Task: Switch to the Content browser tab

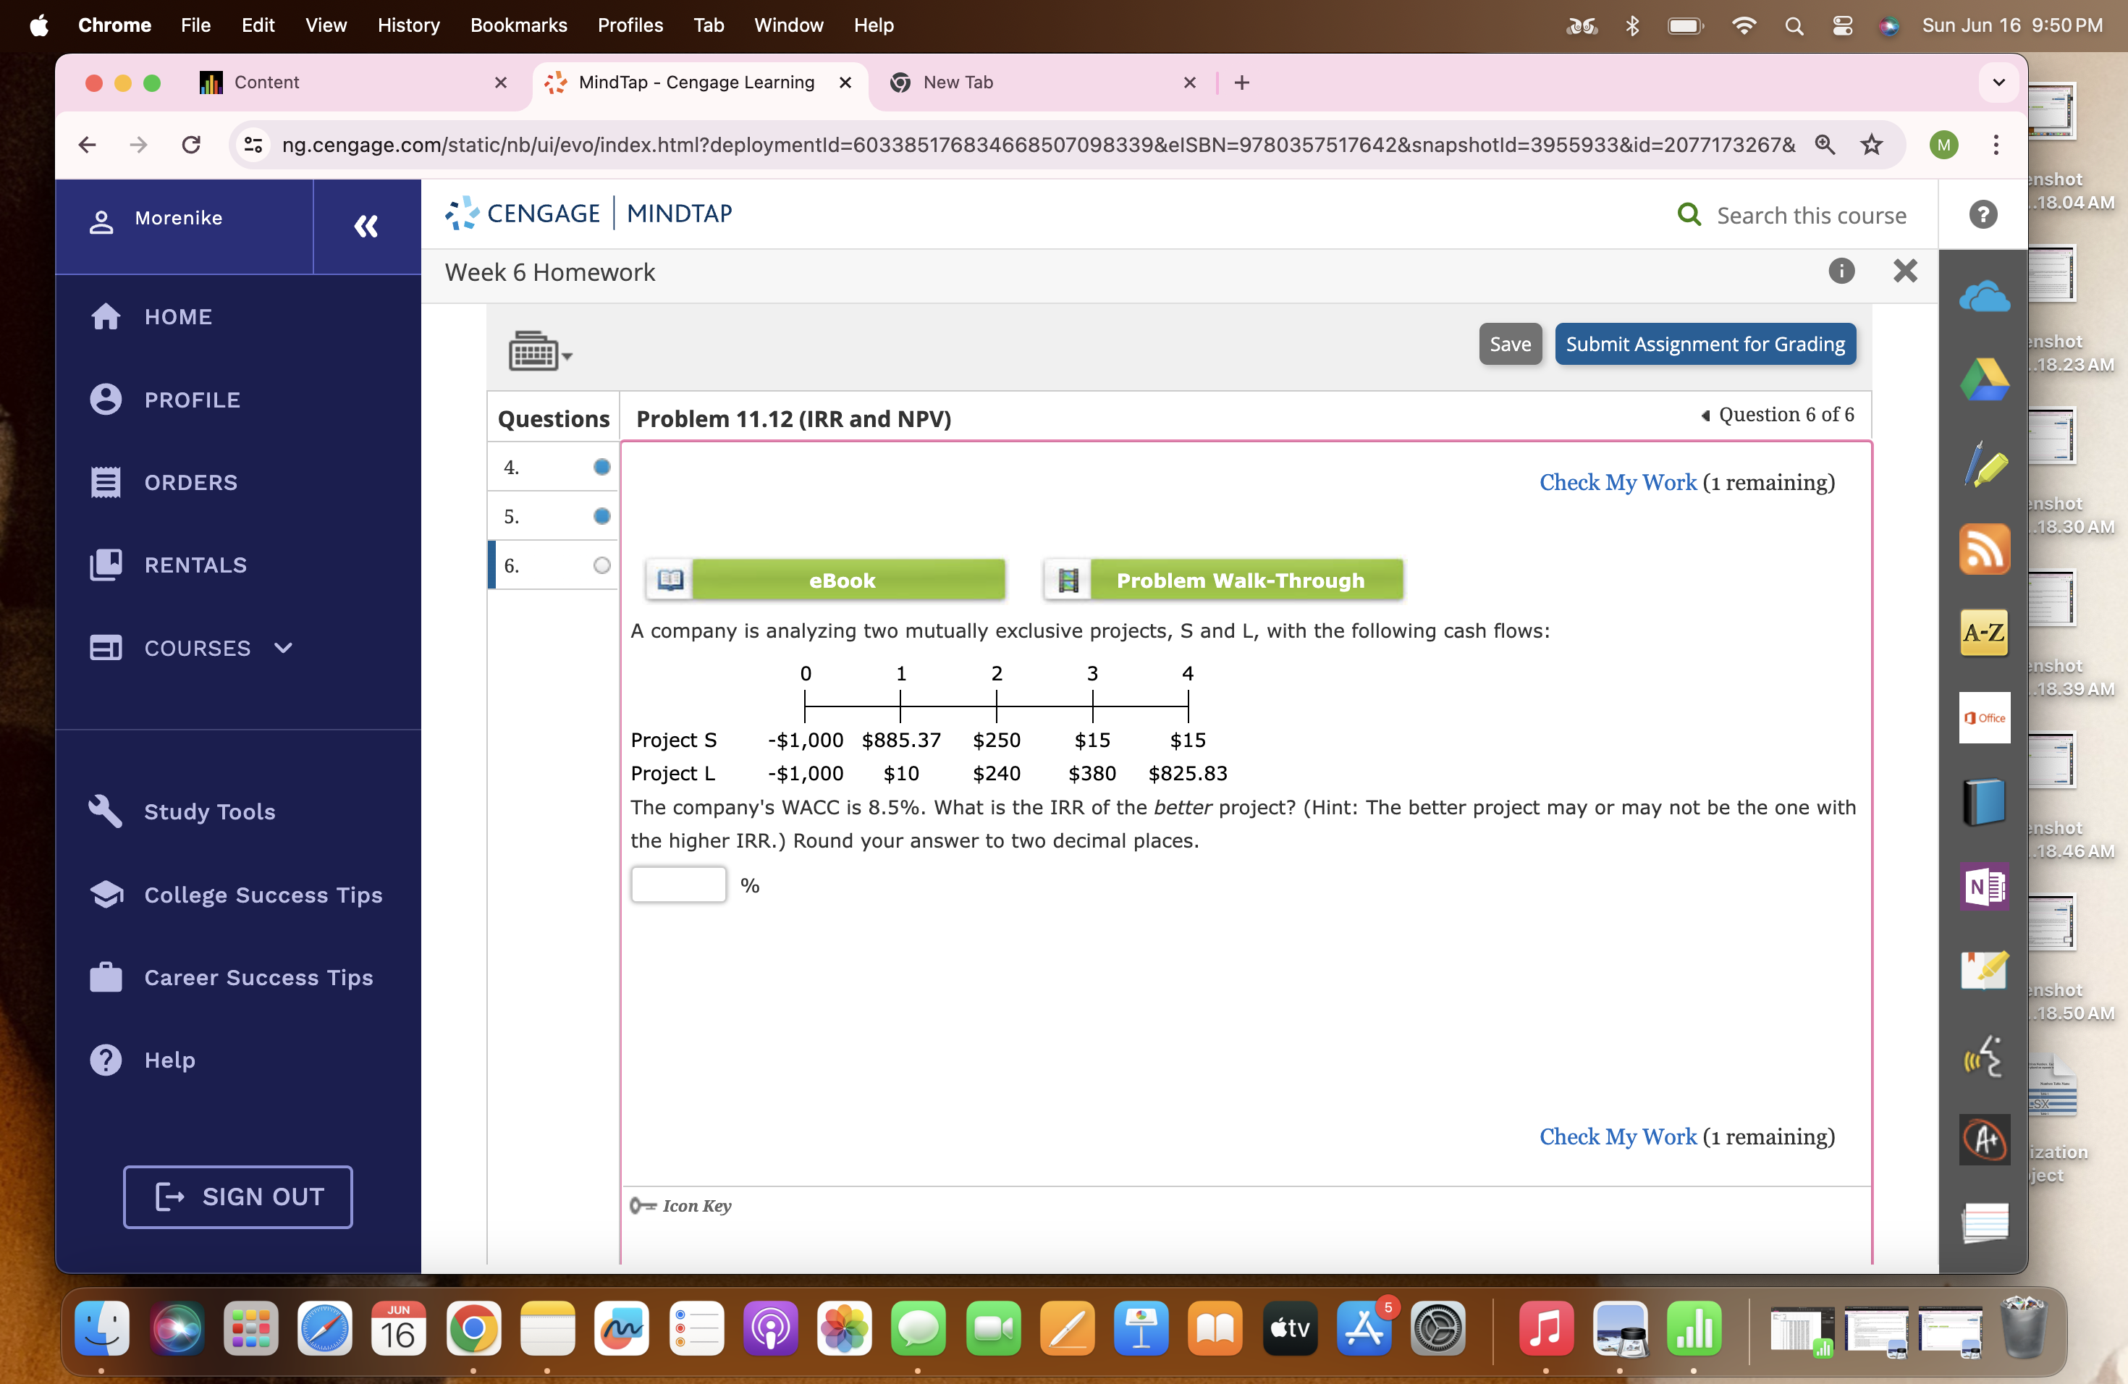Action: [x=266, y=83]
